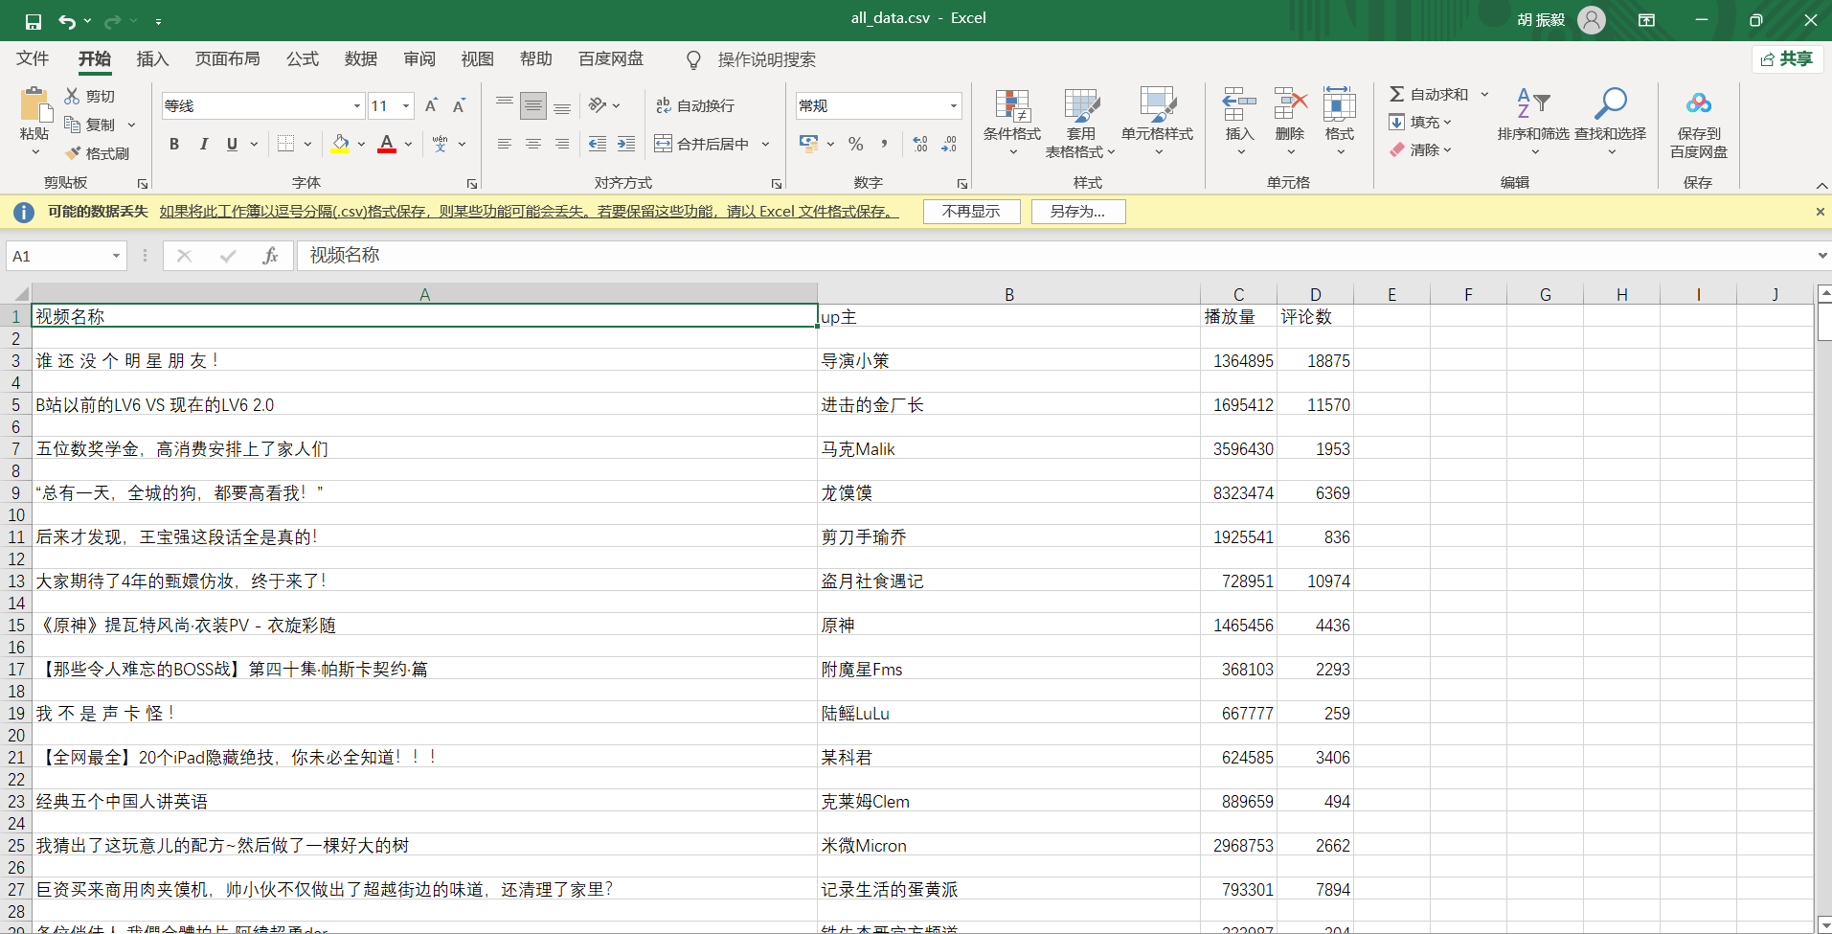Screen dimensions: 1832x934
Task: Open Conditional Formatting
Action: (1012, 123)
